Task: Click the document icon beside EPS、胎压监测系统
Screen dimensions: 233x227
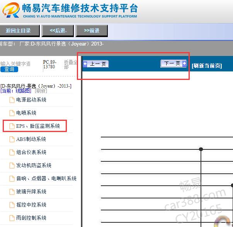Action: click(x=12, y=126)
